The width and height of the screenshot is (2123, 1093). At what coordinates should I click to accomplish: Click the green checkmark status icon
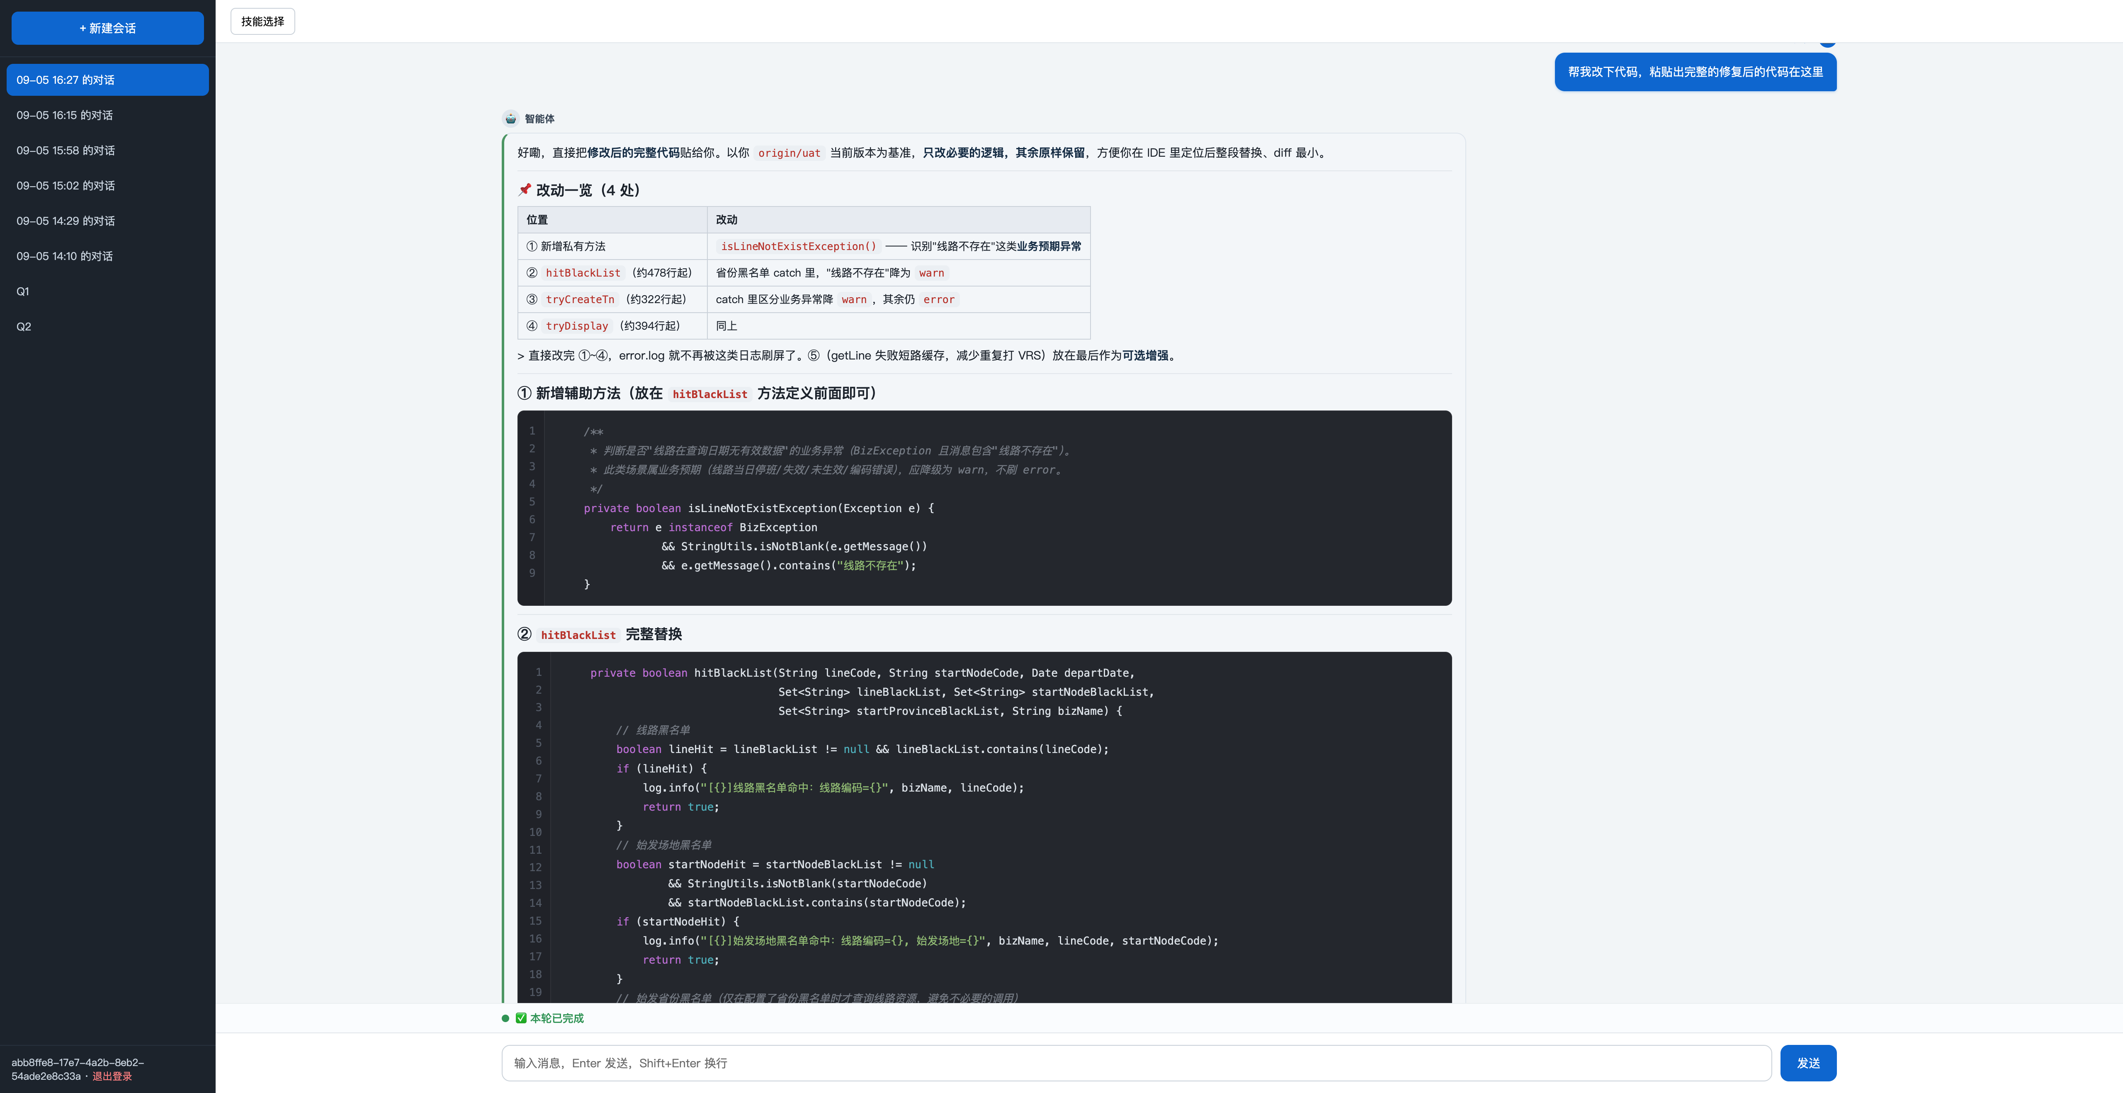(x=521, y=1018)
